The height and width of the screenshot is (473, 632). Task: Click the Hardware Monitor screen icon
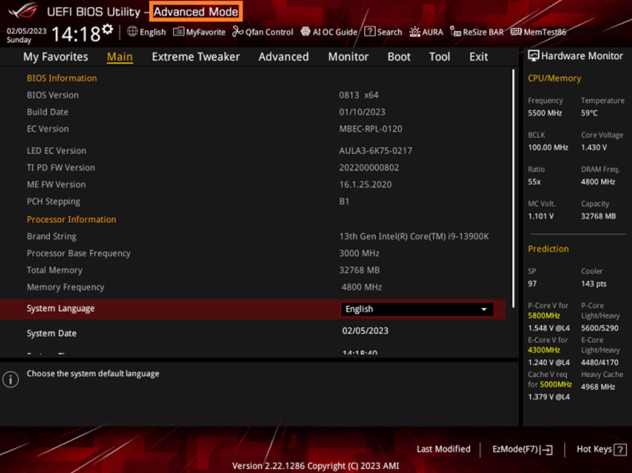click(x=533, y=56)
